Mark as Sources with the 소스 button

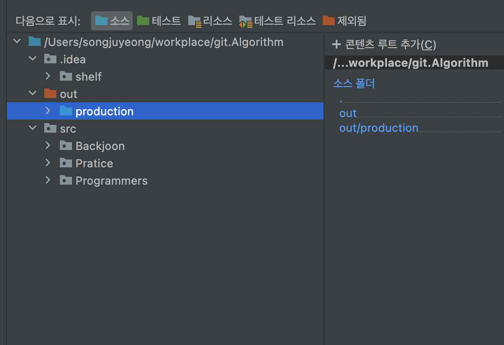click(112, 21)
